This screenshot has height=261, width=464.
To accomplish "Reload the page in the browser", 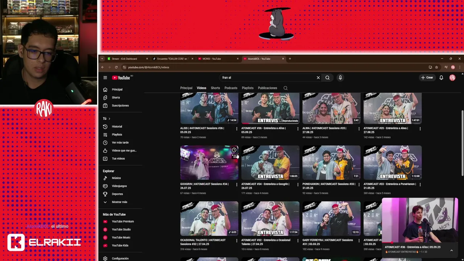I will coord(116,67).
